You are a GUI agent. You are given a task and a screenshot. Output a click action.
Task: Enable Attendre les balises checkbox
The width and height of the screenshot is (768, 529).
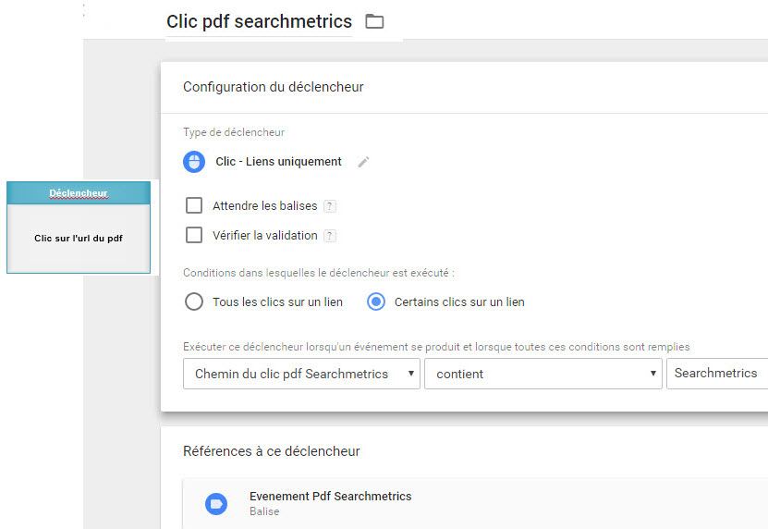tap(194, 205)
